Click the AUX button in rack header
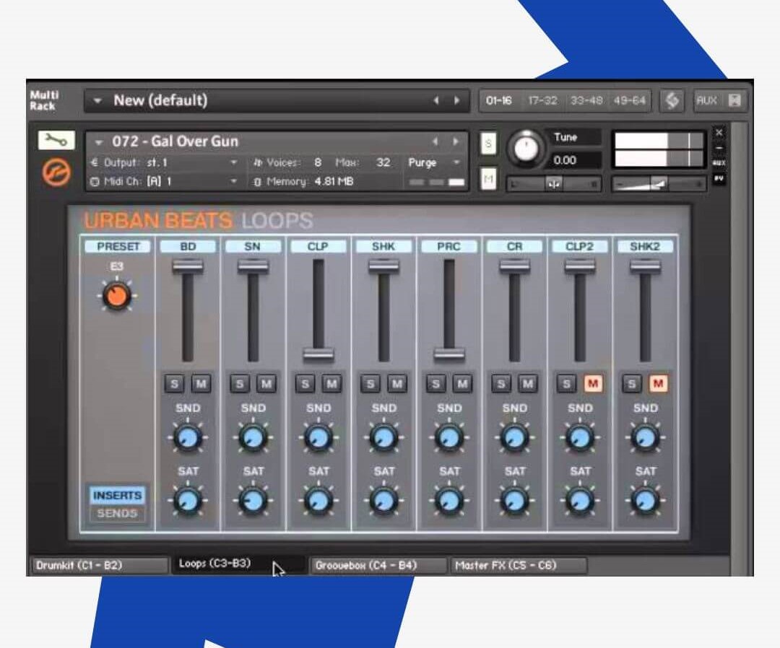The width and height of the screenshot is (780, 648). (x=706, y=101)
